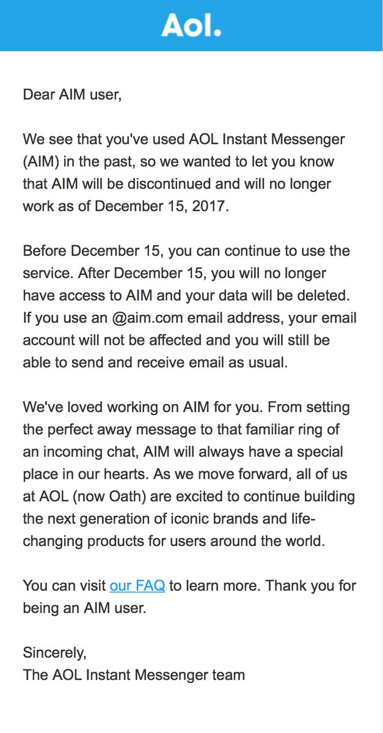Click the words "You can visit"
This screenshot has height=733, width=383.
(64, 586)
